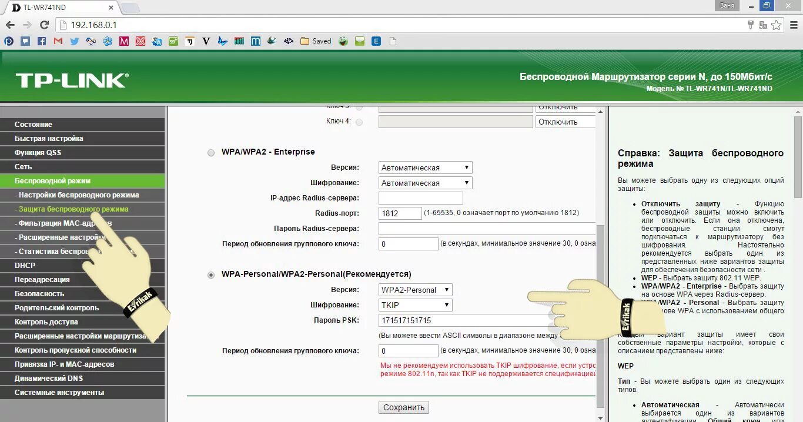The width and height of the screenshot is (803, 422).
Task: Reload the router page
Action: (x=44, y=25)
